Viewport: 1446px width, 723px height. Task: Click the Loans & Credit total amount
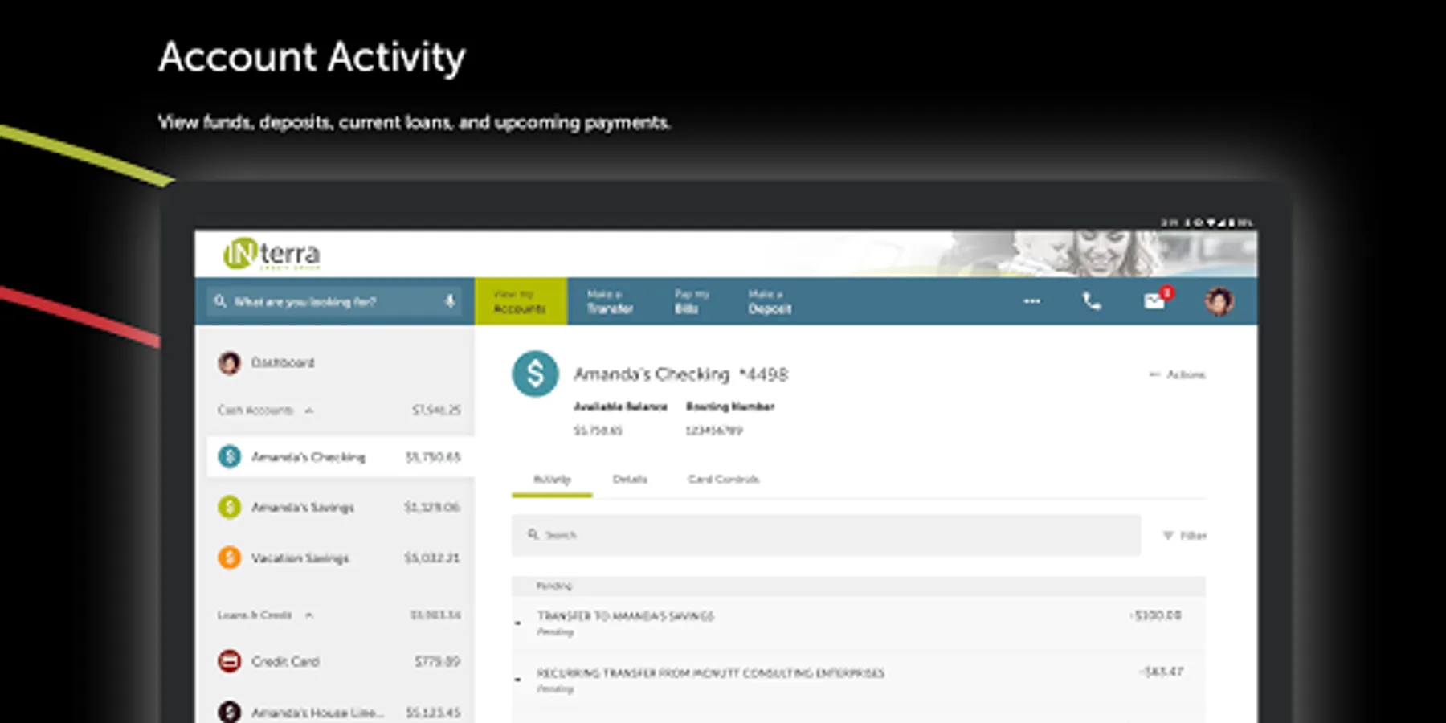tap(435, 615)
